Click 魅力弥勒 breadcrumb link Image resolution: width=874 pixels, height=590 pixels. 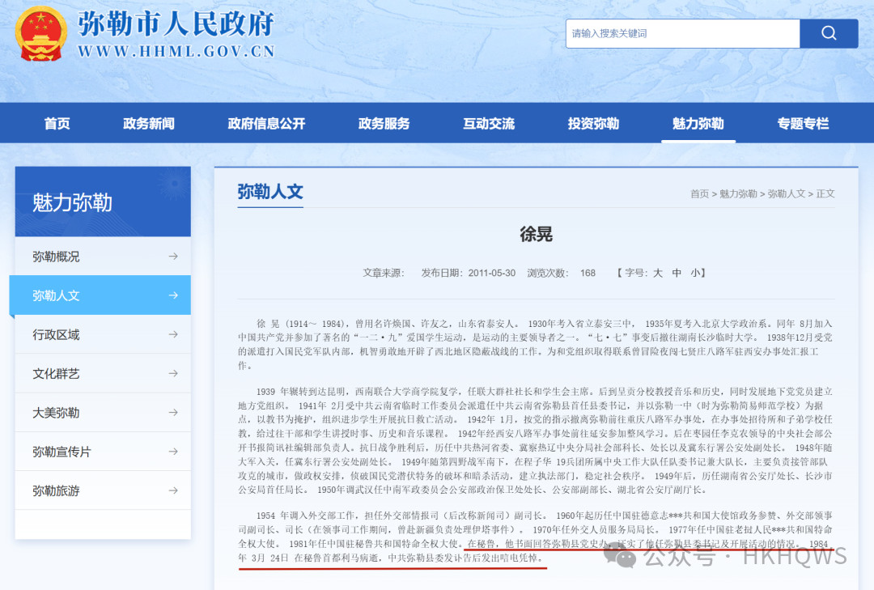(738, 194)
